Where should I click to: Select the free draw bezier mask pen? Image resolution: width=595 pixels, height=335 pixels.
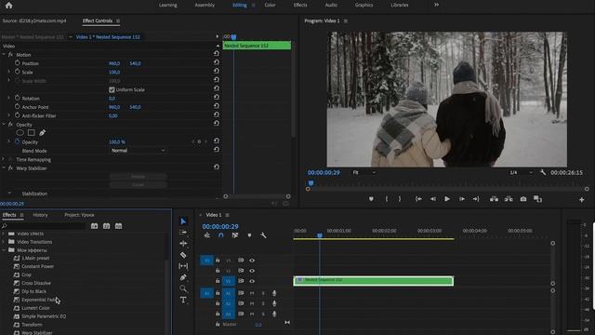[42, 132]
